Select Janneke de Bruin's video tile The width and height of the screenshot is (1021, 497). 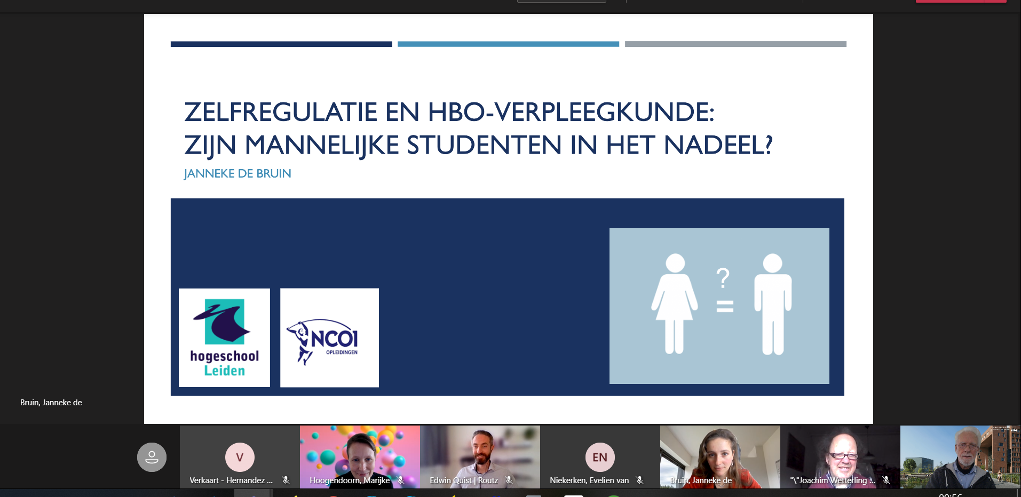click(720, 457)
